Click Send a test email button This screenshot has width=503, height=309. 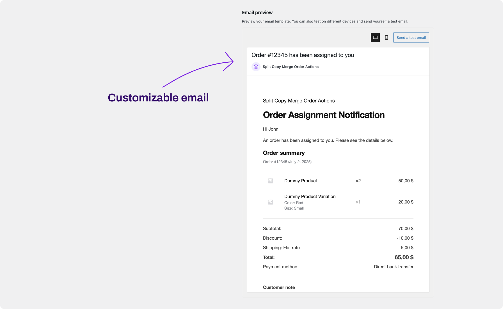pos(411,37)
